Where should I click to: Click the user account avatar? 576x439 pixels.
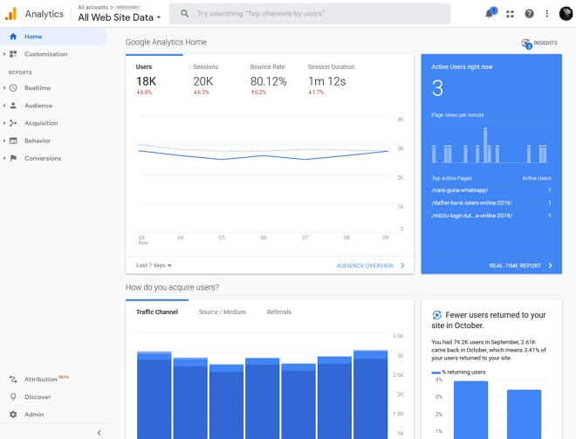coord(565,14)
